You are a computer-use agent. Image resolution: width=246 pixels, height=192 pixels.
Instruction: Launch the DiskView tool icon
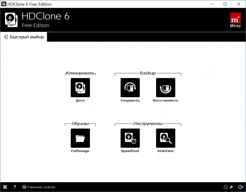(166, 138)
